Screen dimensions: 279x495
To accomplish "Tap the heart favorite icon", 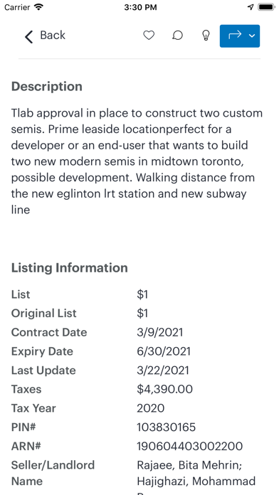I will tap(149, 36).
